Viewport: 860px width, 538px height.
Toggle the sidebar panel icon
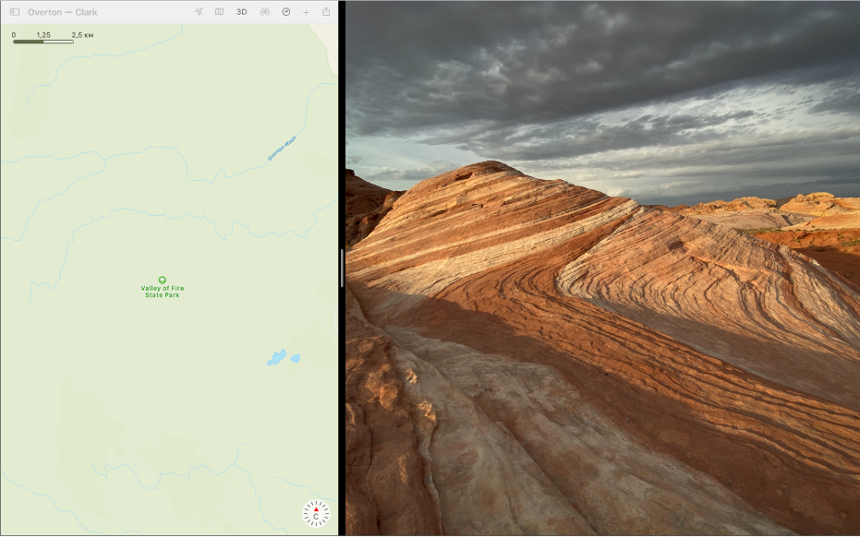[14, 12]
